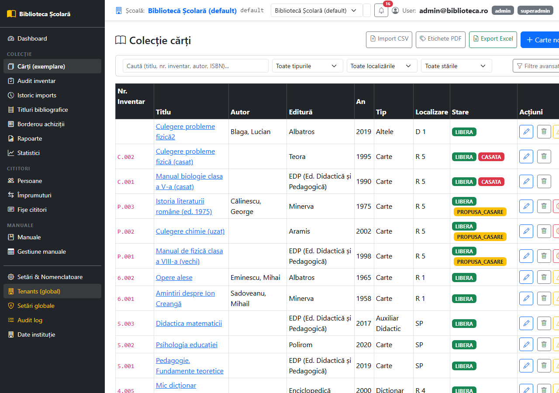Click the pencil icon for inventory C.002
The width and height of the screenshot is (559, 393).
click(x=526, y=156)
